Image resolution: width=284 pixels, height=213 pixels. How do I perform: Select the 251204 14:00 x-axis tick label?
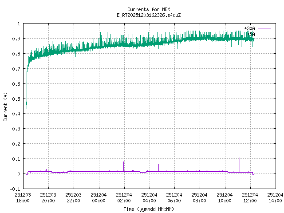pos(276,197)
